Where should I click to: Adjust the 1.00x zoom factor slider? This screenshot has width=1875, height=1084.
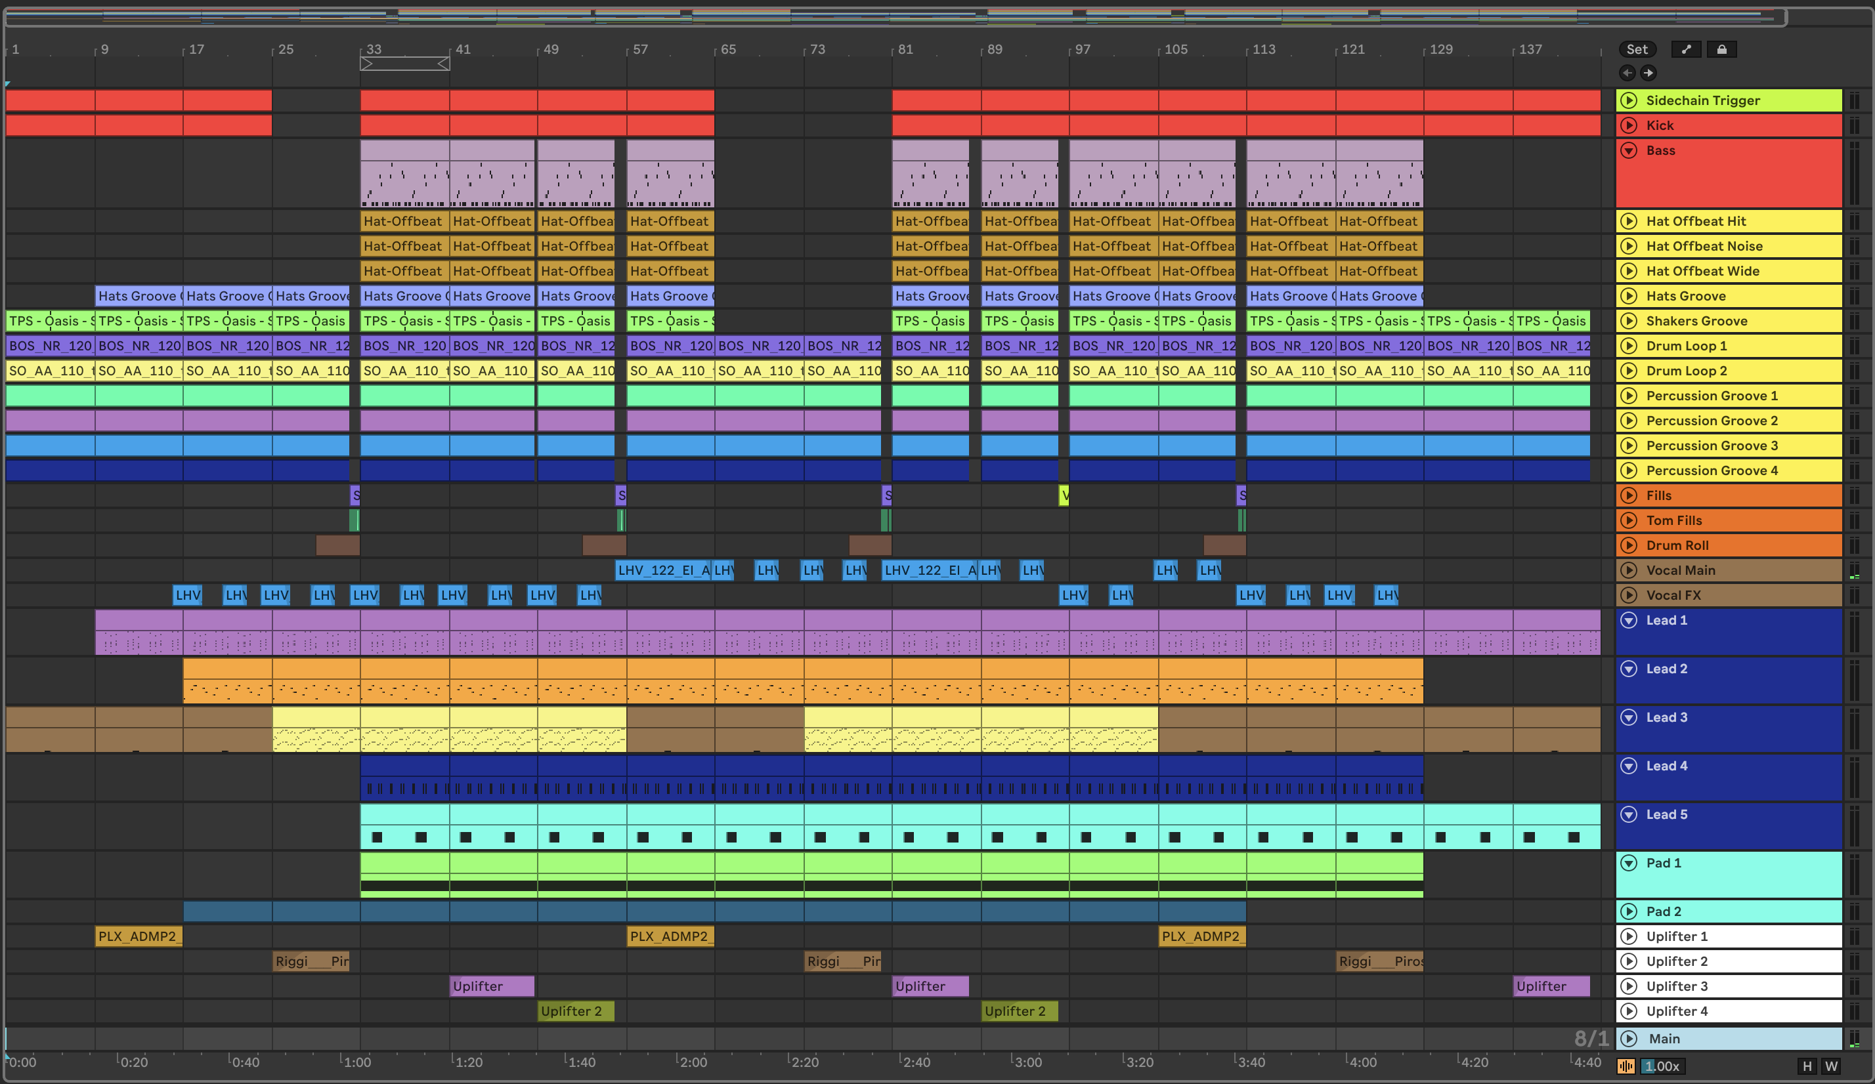[x=1662, y=1066]
